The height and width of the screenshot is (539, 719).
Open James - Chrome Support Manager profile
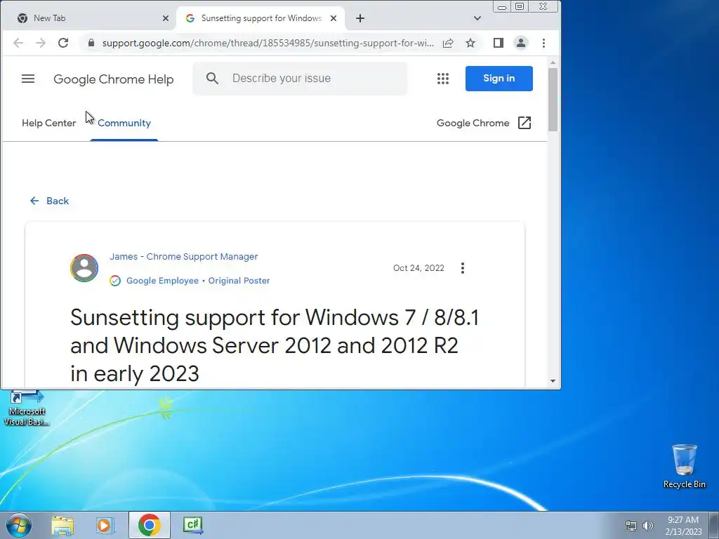(x=184, y=257)
